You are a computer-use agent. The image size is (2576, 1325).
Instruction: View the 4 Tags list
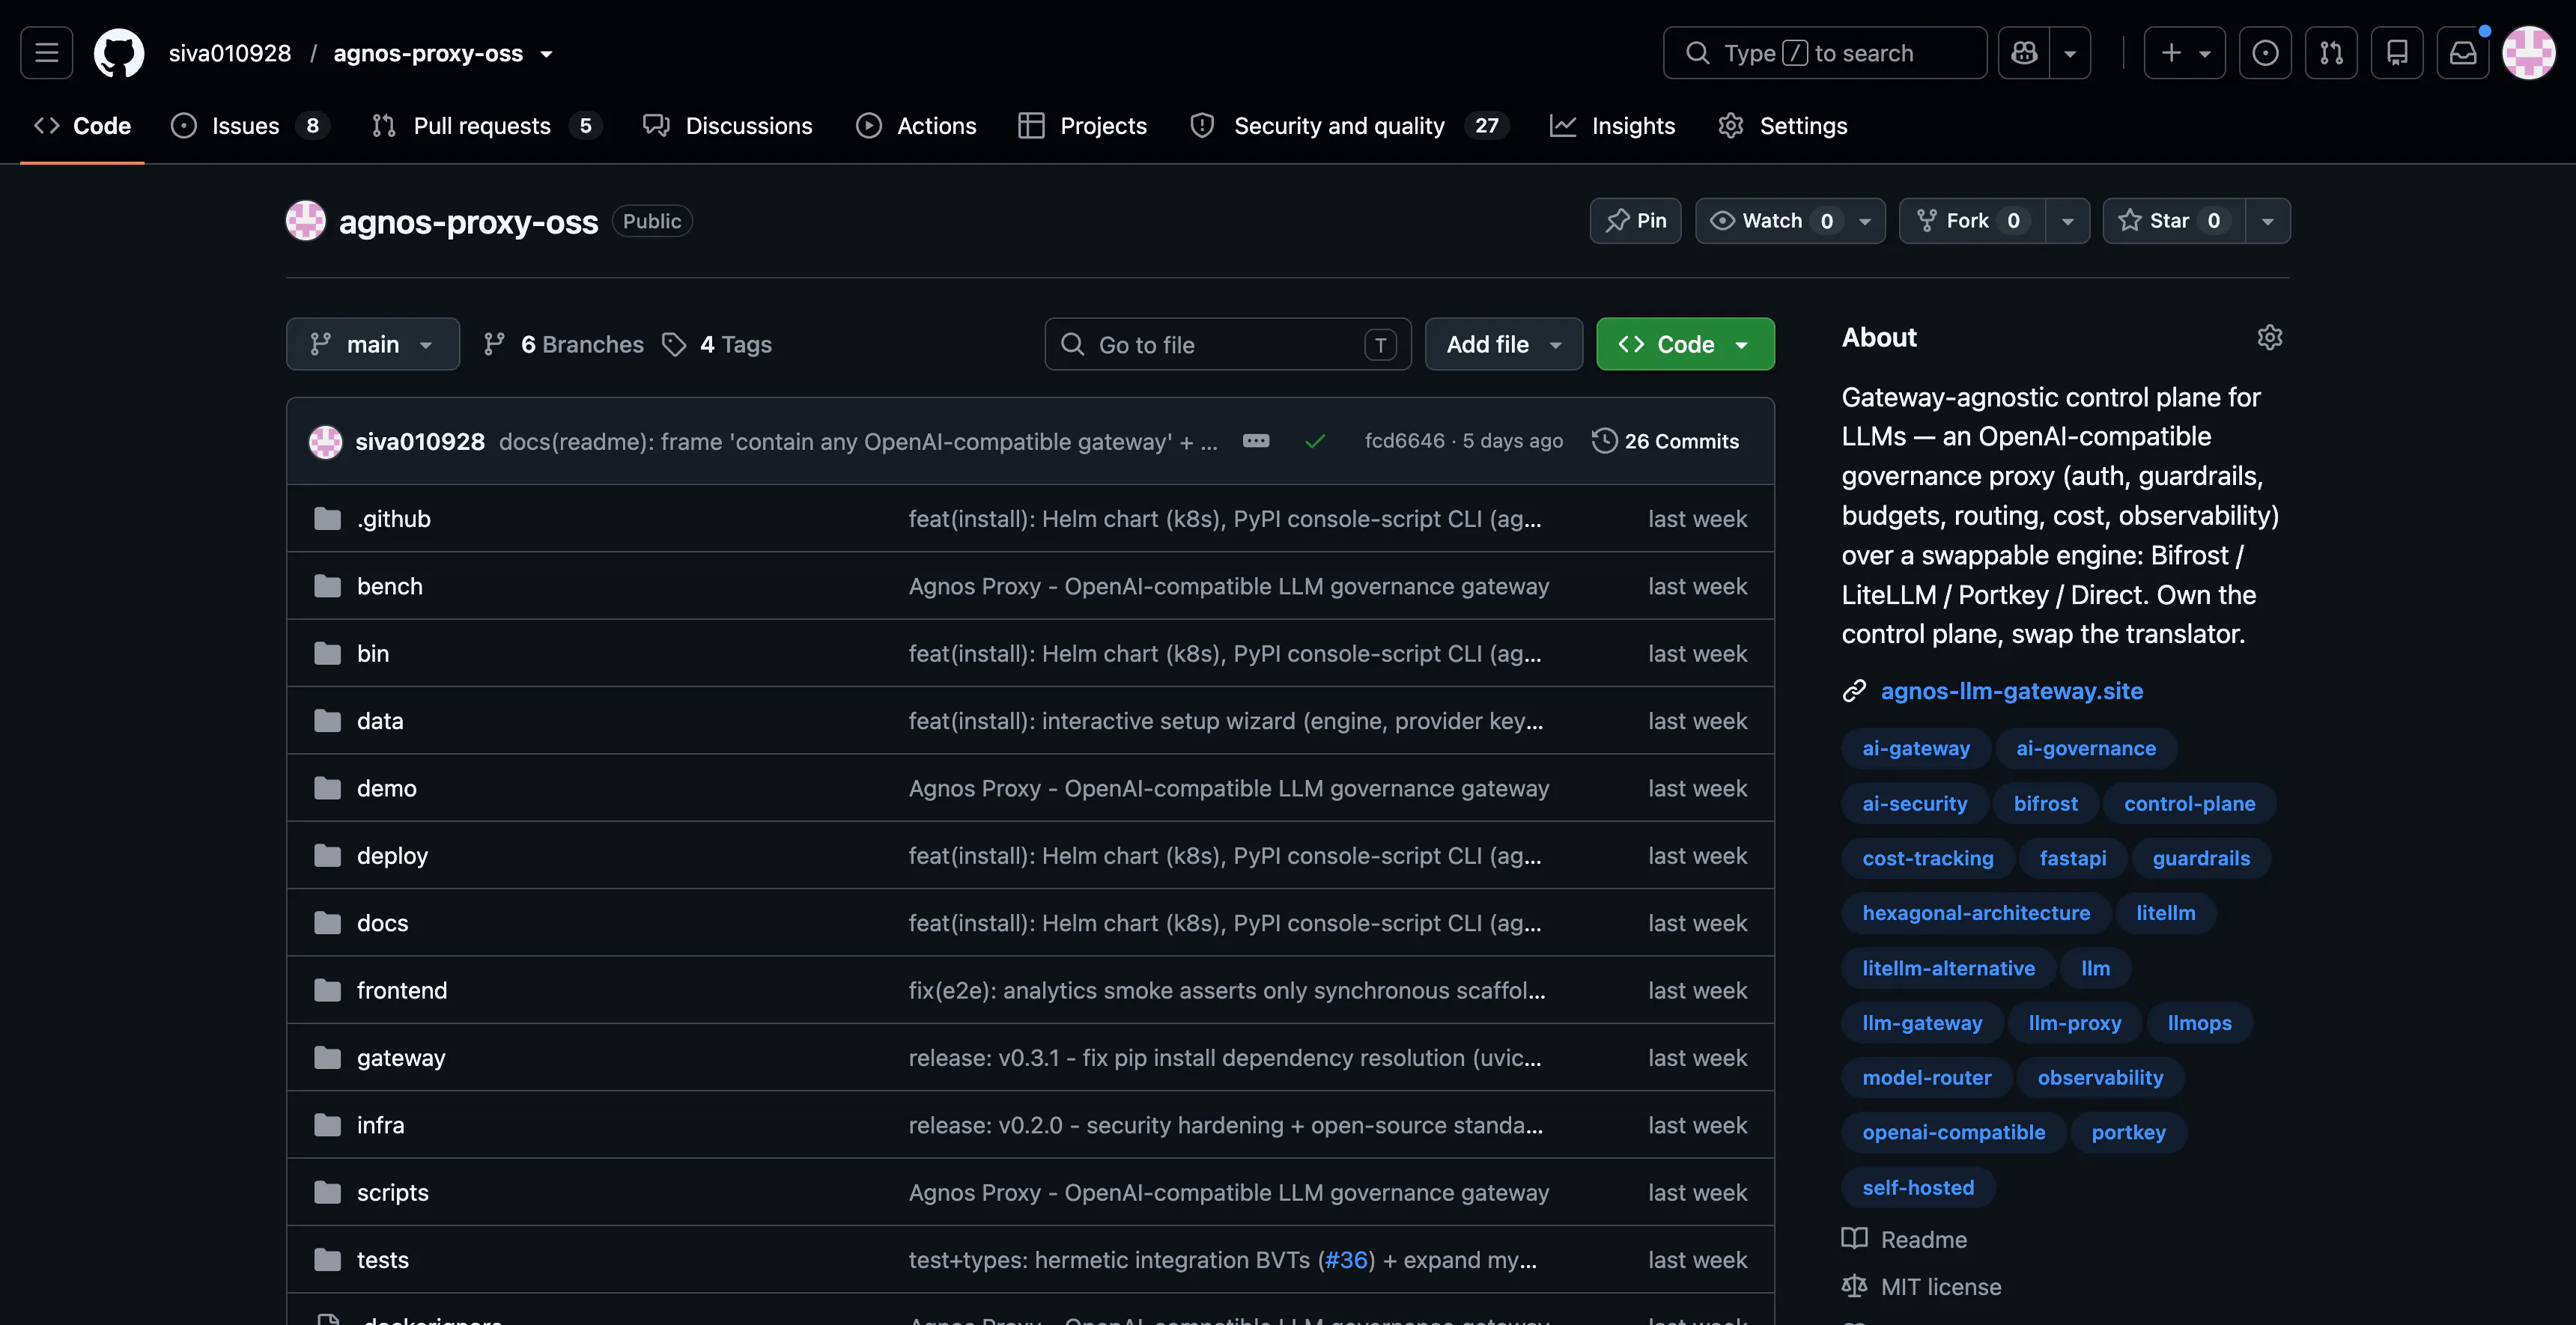[x=717, y=344]
